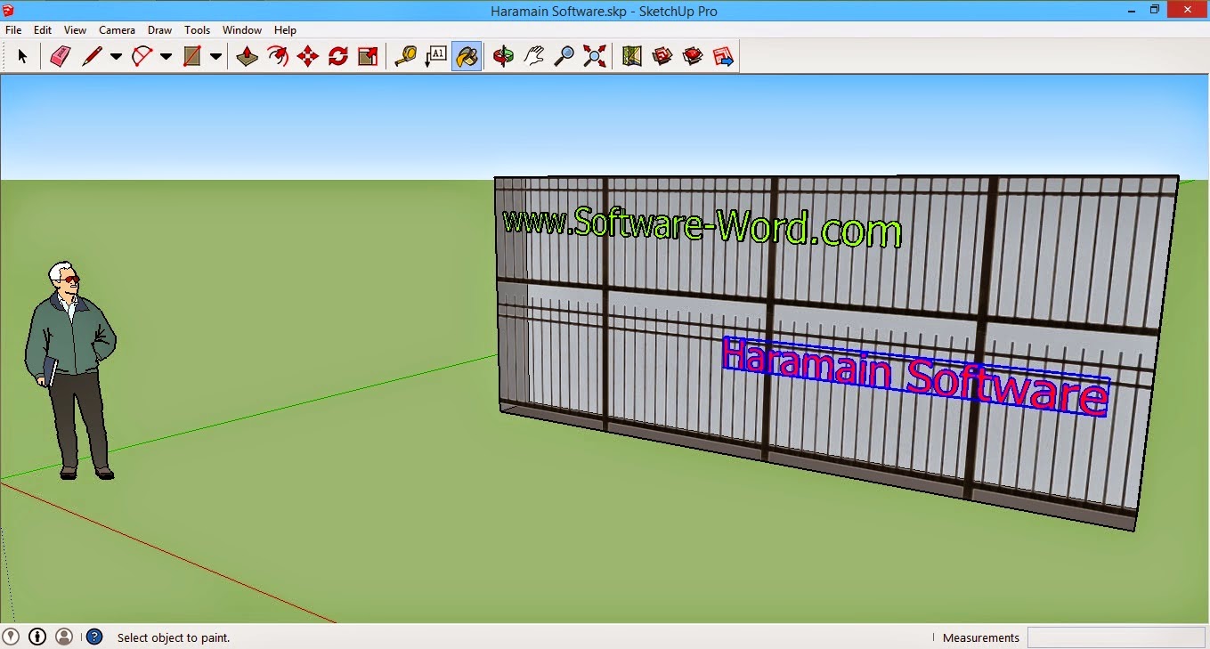Pick the Eraser tool
The height and width of the screenshot is (649, 1210).
pyautogui.click(x=60, y=57)
